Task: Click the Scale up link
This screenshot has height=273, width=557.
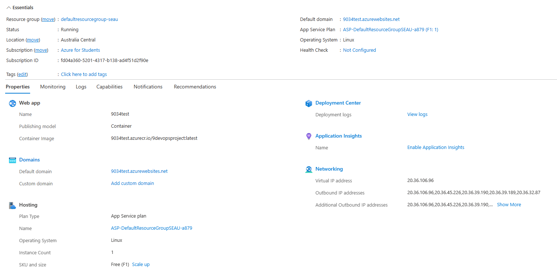Action: click(x=141, y=265)
